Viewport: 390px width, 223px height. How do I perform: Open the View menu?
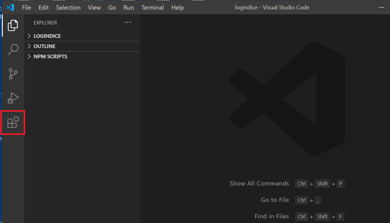click(94, 7)
